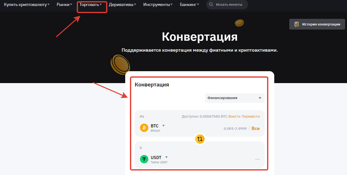
Task: Open the Торговать menu
Action: tap(91, 5)
